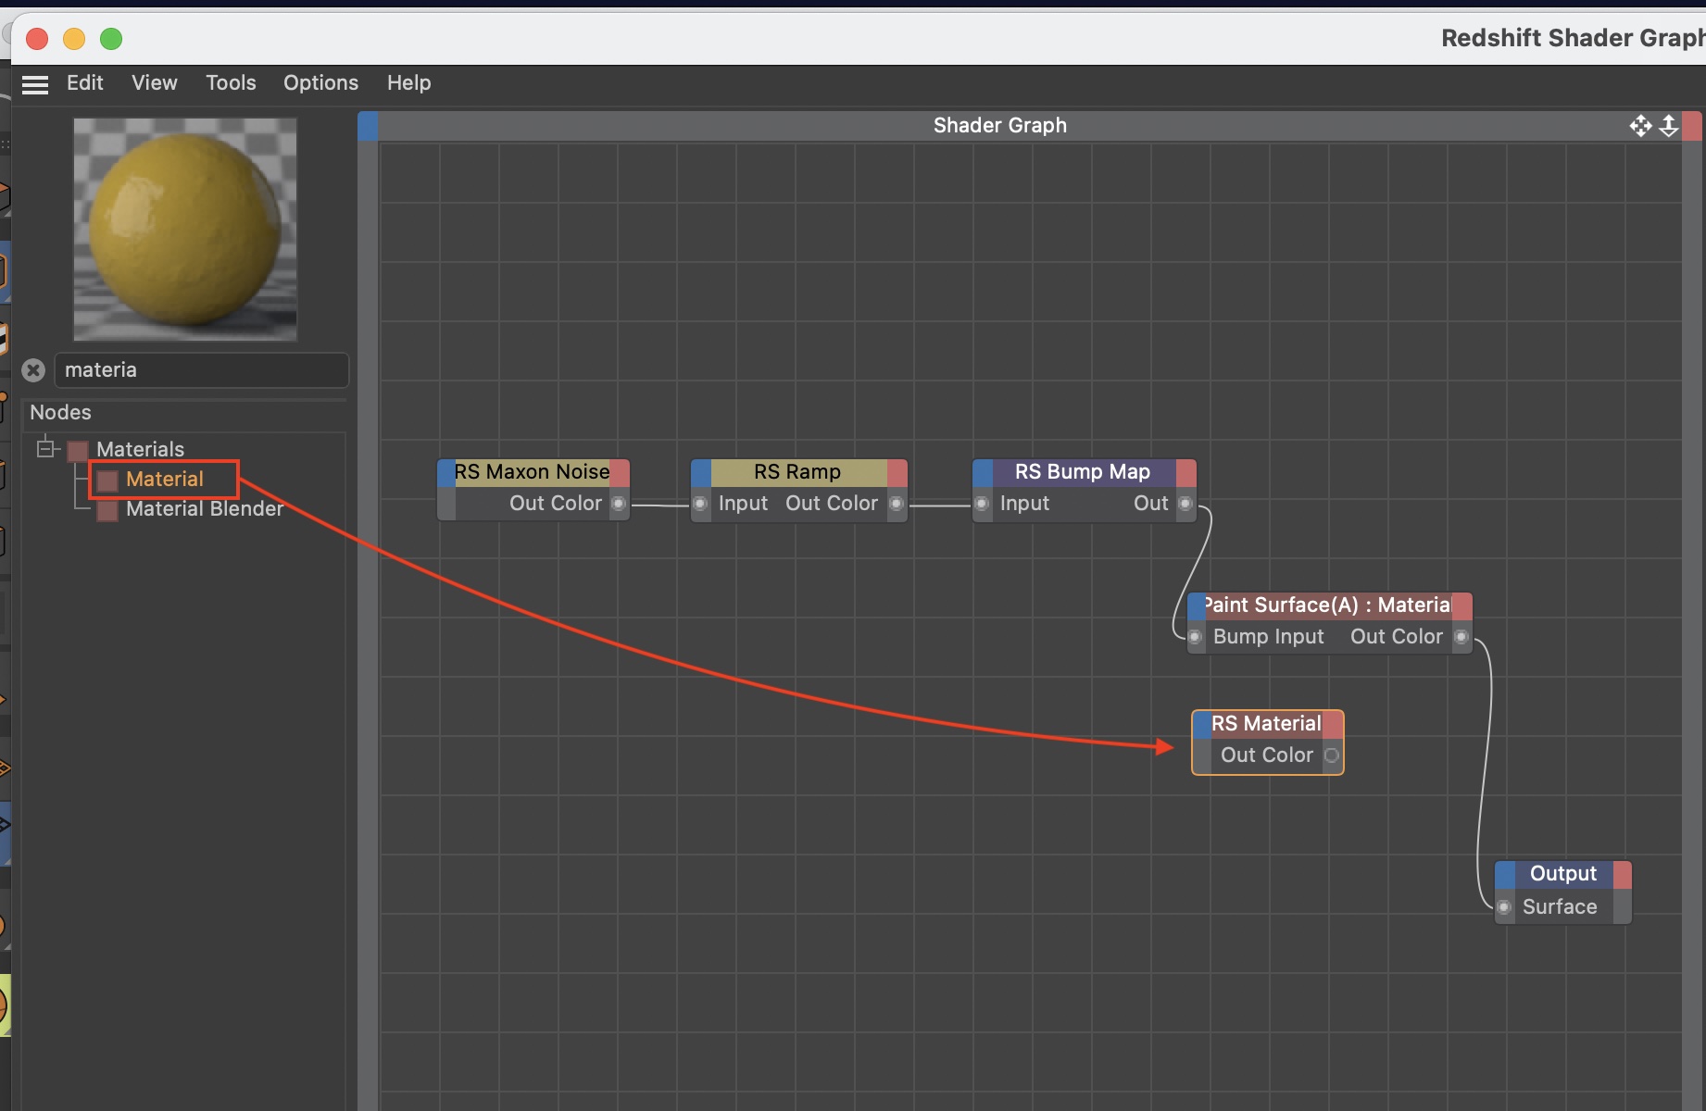Open the Edit menu

point(84,83)
